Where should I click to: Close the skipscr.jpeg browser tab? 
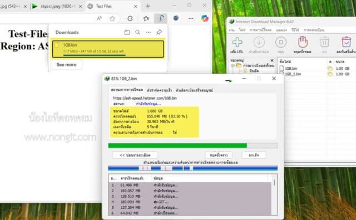coord(80,7)
